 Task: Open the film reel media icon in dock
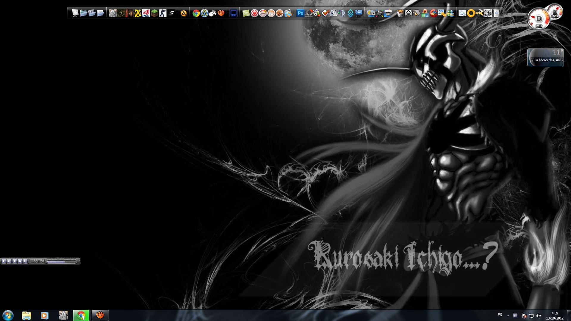[x=317, y=13]
